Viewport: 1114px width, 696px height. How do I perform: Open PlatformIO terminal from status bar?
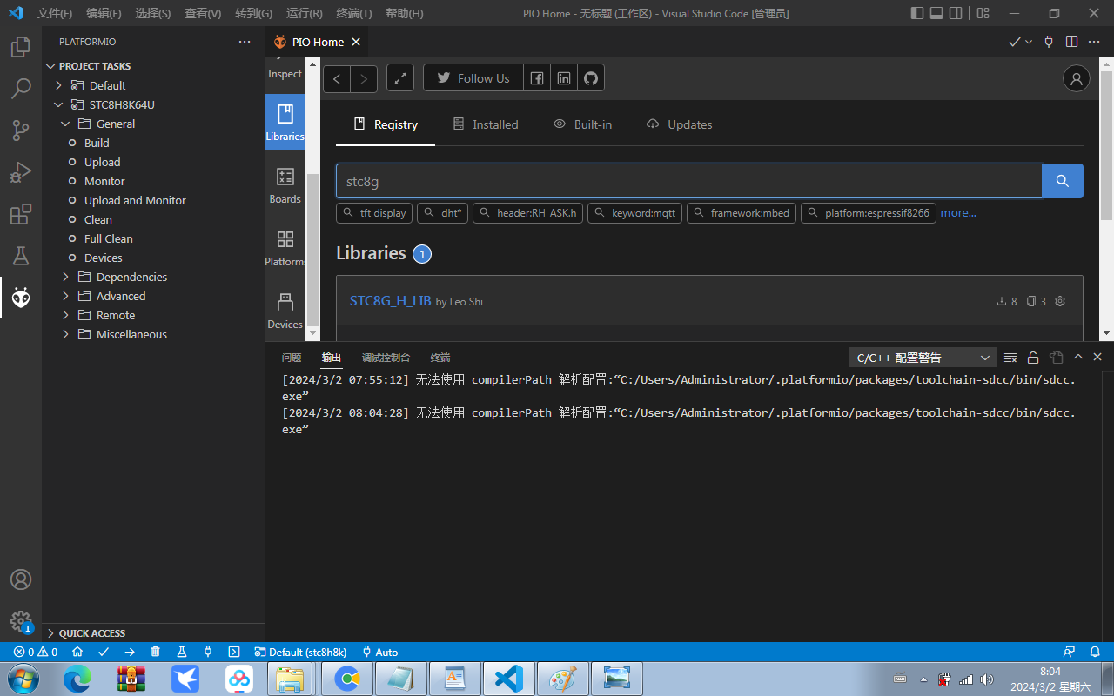coord(234,652)
